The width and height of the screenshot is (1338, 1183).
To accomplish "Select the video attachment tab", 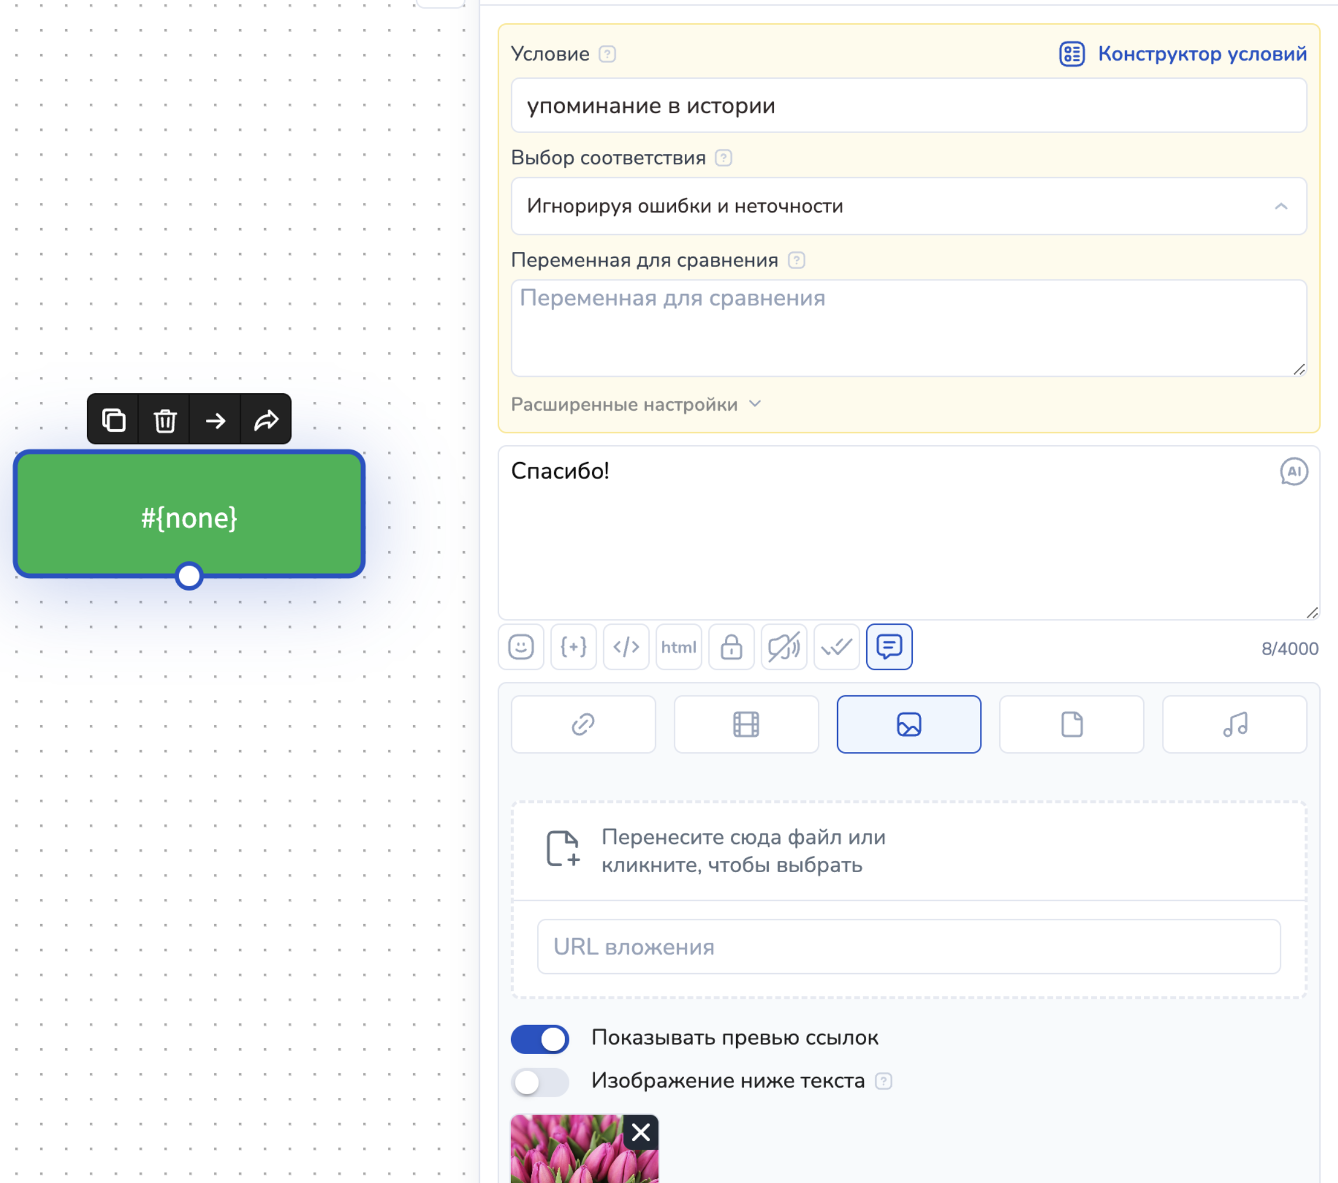I will pyautogui.click(x=745, y=724).
